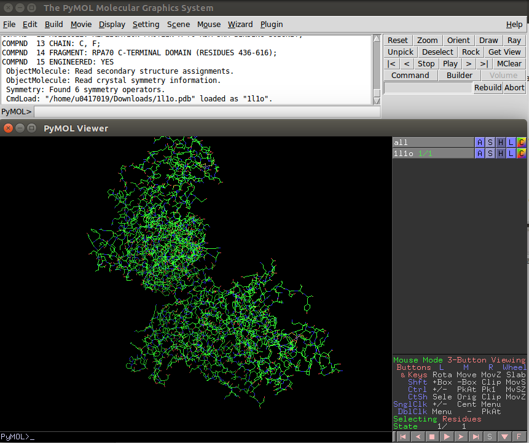Image resolution: width=529 pixels, height=443 pixels.
Task: Open the Mouse menu
Action: [209, 25]
